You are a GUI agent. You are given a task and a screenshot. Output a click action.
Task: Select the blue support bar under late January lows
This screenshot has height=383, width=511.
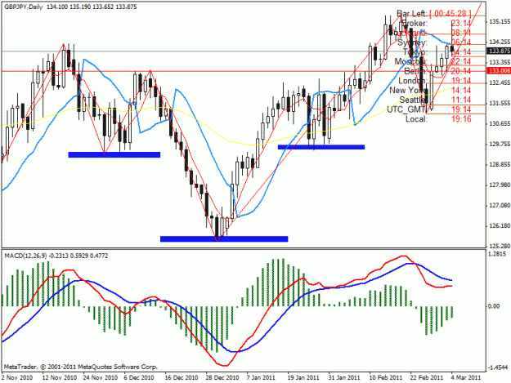[x=321, y=147]
